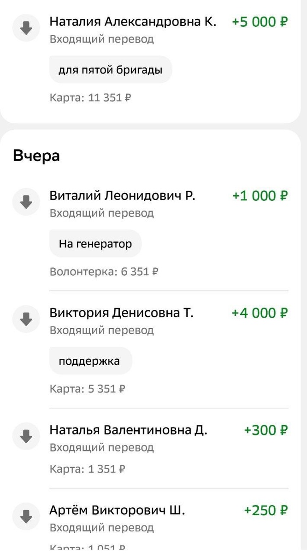Click the 'Карта: 11 351 ₽' balance label
Screen dimensions: 307x554
[x=89, y=97]
